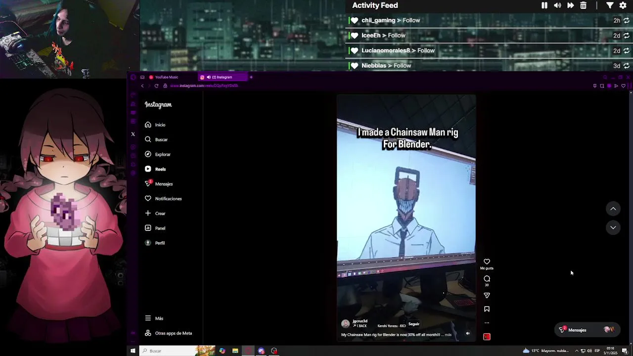Screen dimensions: 633x356
Task: Go back in the browser
Action: pyautogui.click(x=142, y=86)
